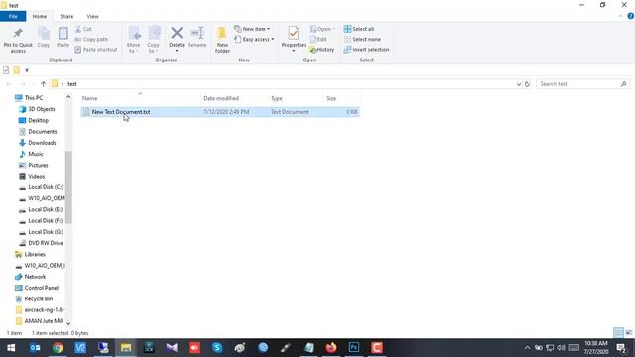635x357 pixels.
Task: Open Firefox from the taskbar
Action: pos(331,348)
